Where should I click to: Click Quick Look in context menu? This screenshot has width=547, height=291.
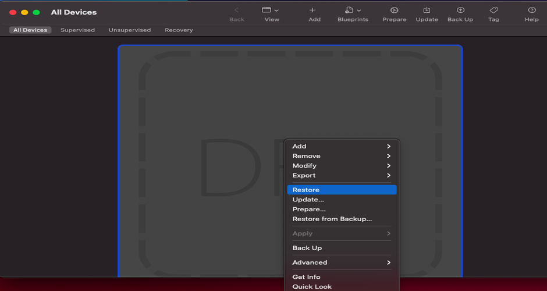click(x=312, y=286)
